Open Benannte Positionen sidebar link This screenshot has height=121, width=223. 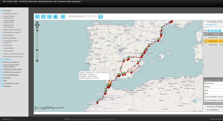coord(11,62)
